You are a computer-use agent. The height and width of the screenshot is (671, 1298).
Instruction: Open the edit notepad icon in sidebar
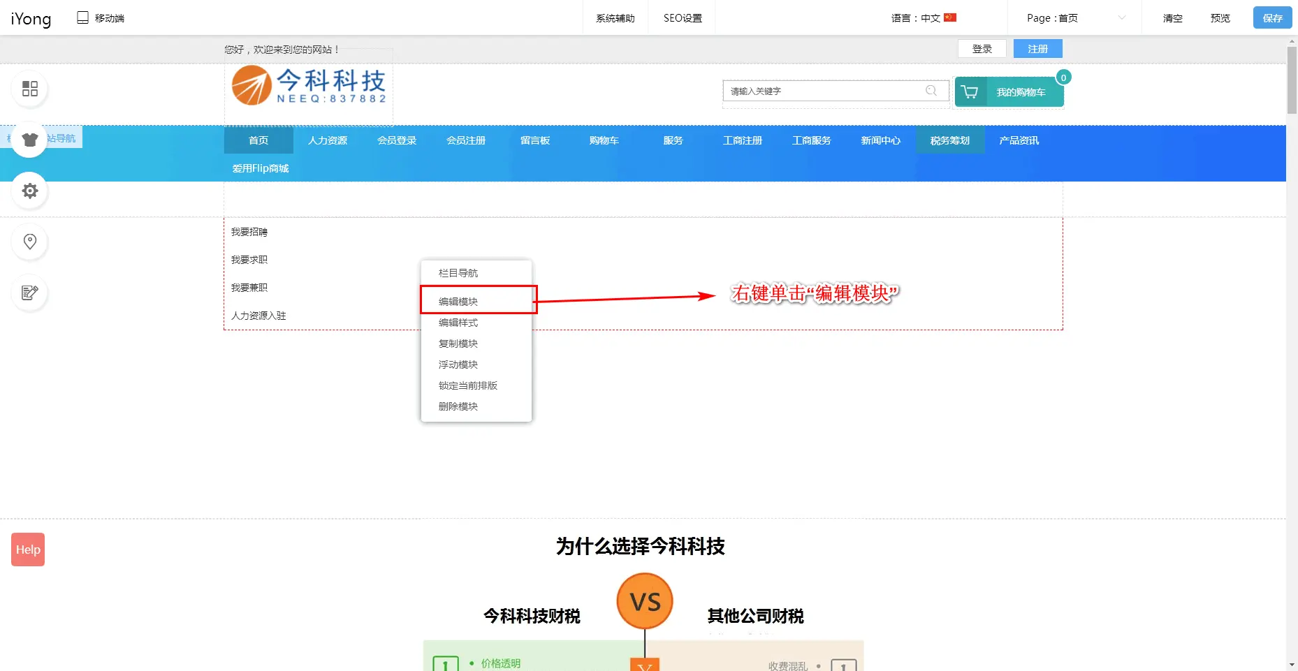coord(30,293)
